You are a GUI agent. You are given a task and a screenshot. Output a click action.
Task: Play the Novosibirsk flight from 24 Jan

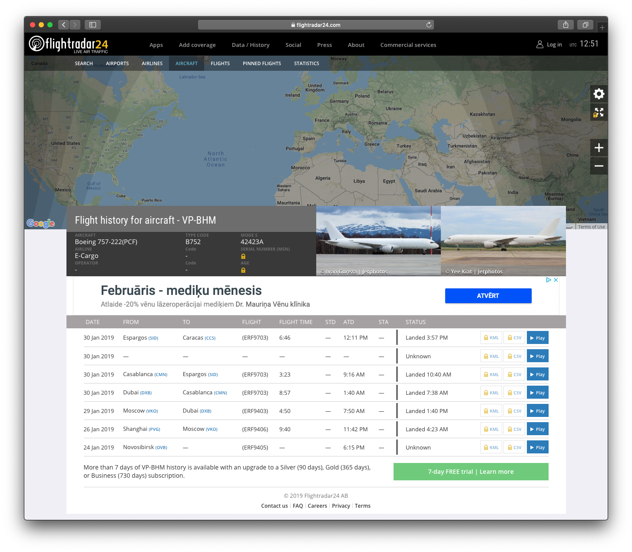coord(537,447)
